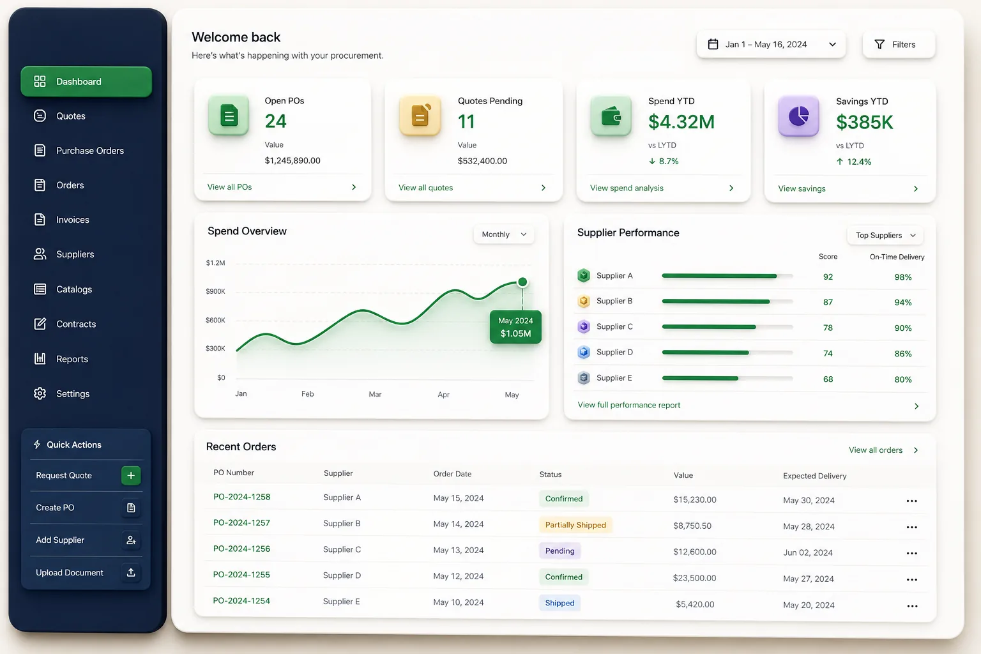The image size is (981, 654).
Task: Click the chevron next to View savings
Action: pos(916,188)
